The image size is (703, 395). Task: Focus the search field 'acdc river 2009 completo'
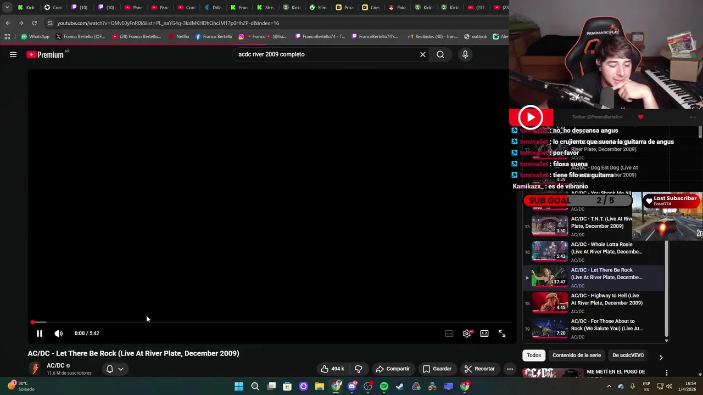pyautogui.click(x=327, y=54)
